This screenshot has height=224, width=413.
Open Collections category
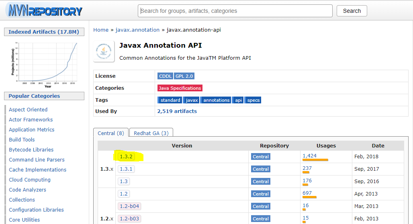[x=22, y=200]
